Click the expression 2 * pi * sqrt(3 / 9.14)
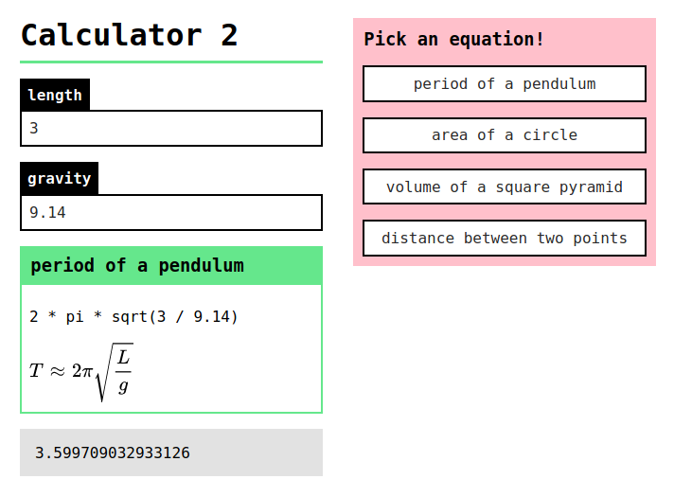 133,317
